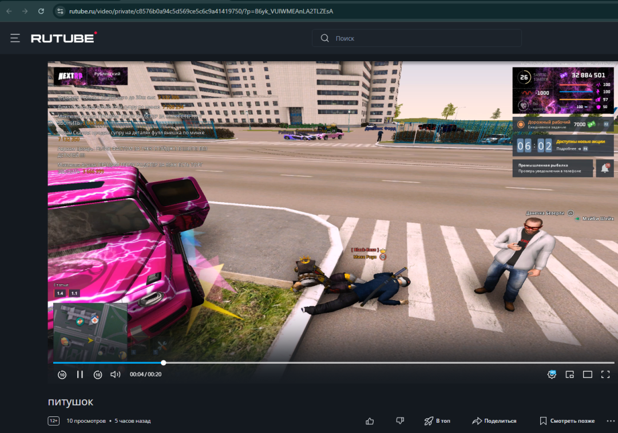Click the 12+ age rating badge
This screenshot has height=433, width=618.
[x=54, y=421]
